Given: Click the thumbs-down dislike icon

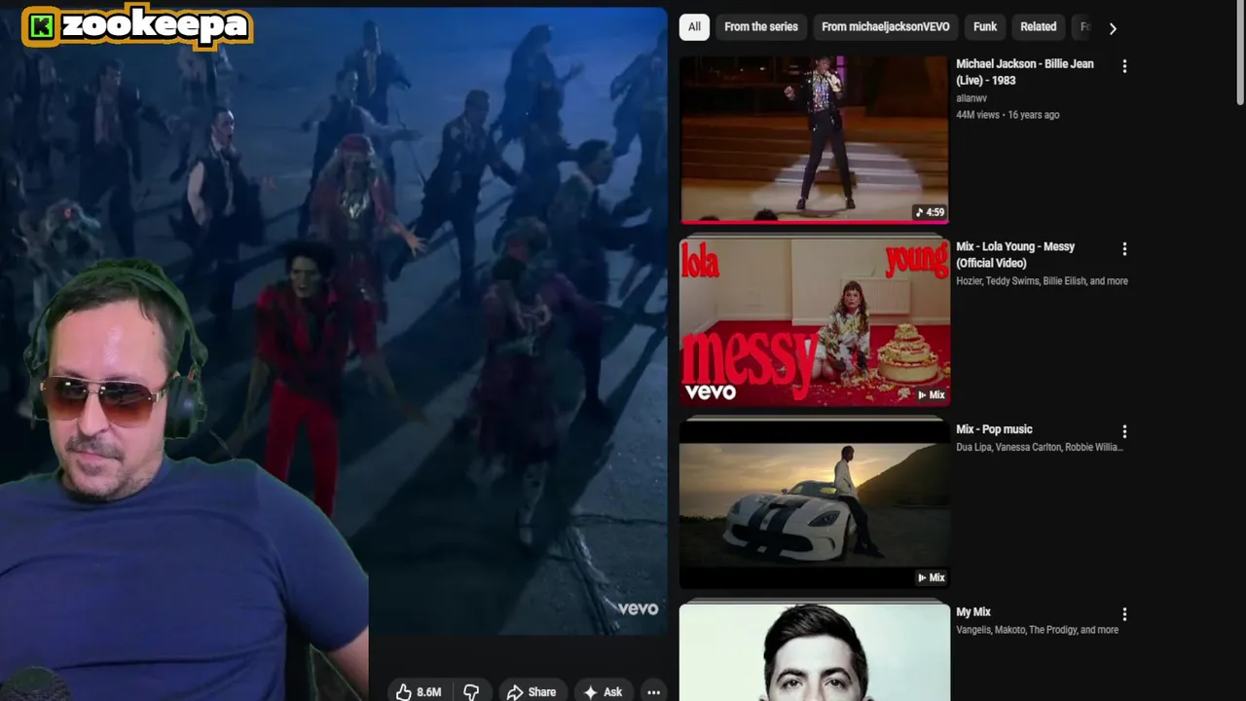Looking at the screenshot, I should point(471,692).
